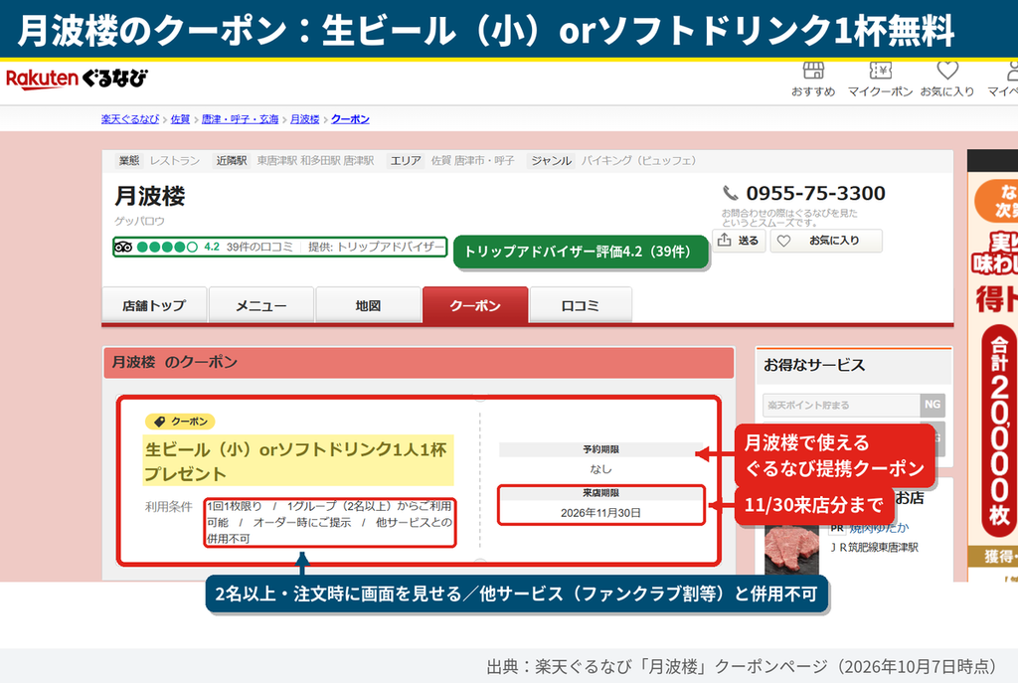Click the phone icon beside 0955-75-3300

731,193
